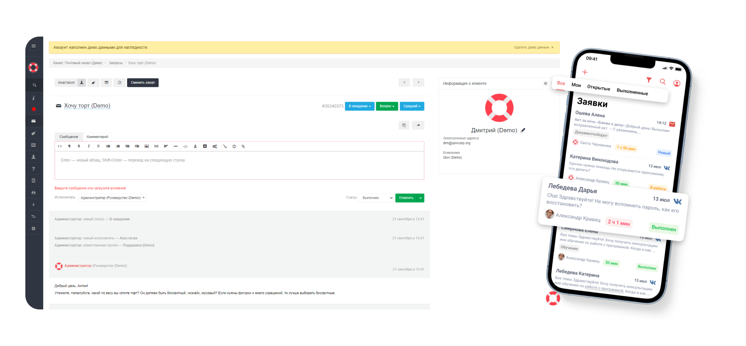Click the clock history button in the ticket toolbar
The height and width of the screenshot is (346, 746).
click(120, 83)
